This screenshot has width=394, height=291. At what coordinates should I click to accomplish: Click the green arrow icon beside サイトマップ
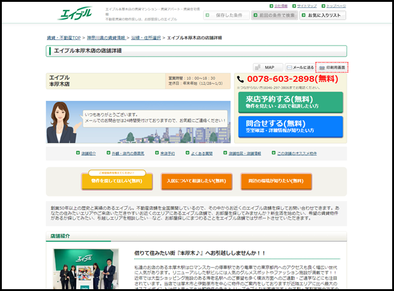pos(294,6)
